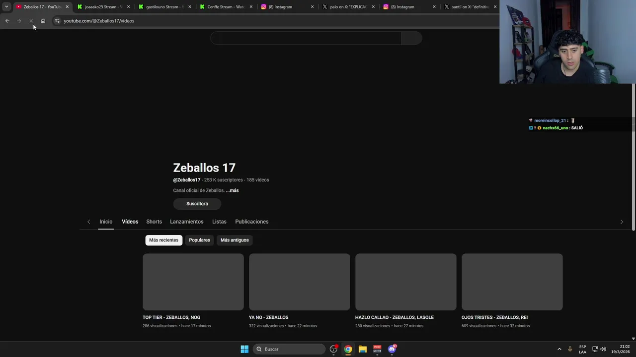Click the Zeballos 17 channel name heading
Viewport: 636px width, 357px height.
(204, 168)
